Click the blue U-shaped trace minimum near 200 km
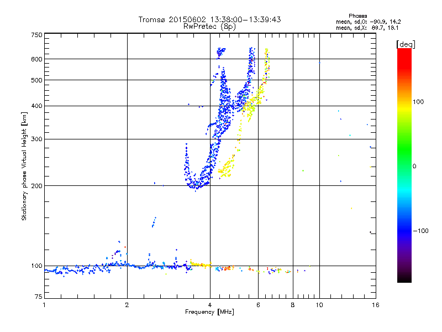Screen dimensions: 442x332 pyautogui.click(x=196, y=186)
